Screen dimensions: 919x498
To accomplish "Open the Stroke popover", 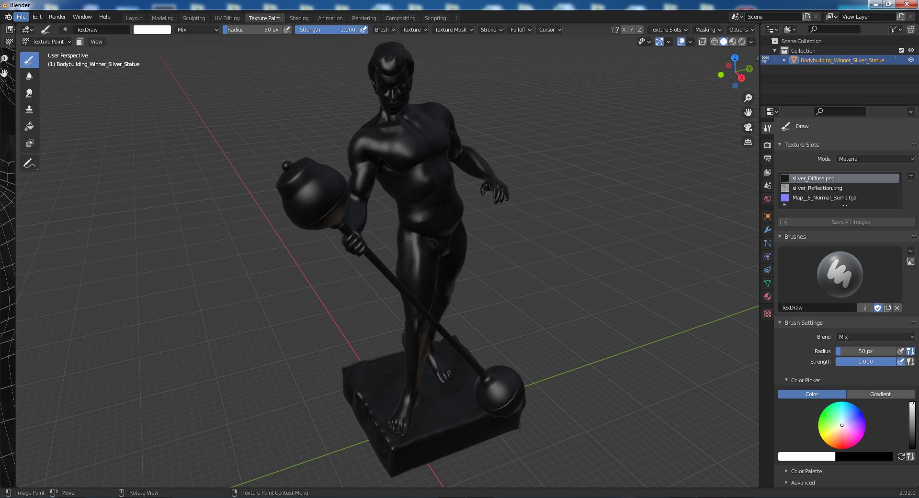I will click(x=491, y=30).
